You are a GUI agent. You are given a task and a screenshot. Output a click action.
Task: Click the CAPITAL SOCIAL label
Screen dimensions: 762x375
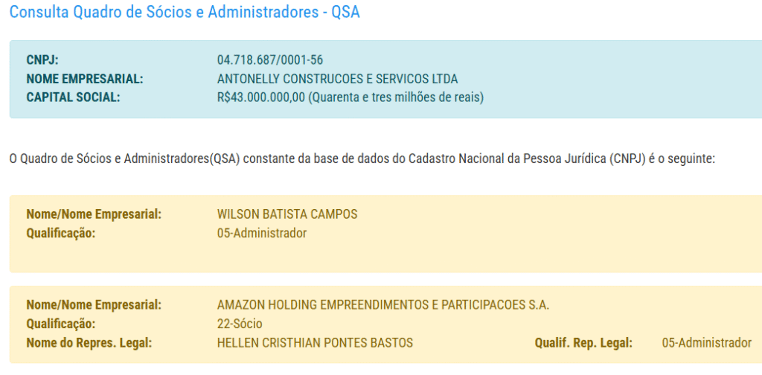(x=73, y=97)
